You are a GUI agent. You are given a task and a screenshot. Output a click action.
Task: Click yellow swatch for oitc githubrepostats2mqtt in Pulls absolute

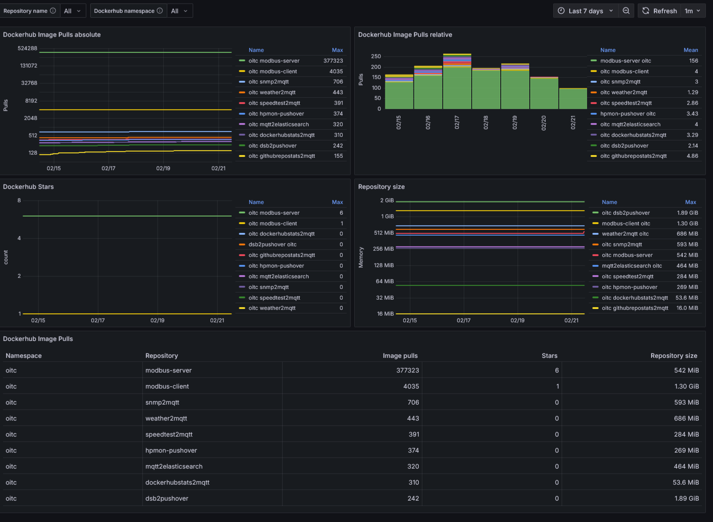pos(242,156)
